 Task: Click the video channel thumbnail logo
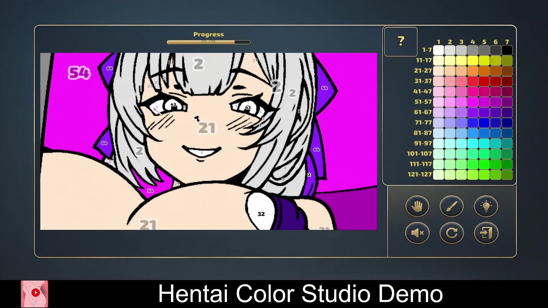coord(35,294)
